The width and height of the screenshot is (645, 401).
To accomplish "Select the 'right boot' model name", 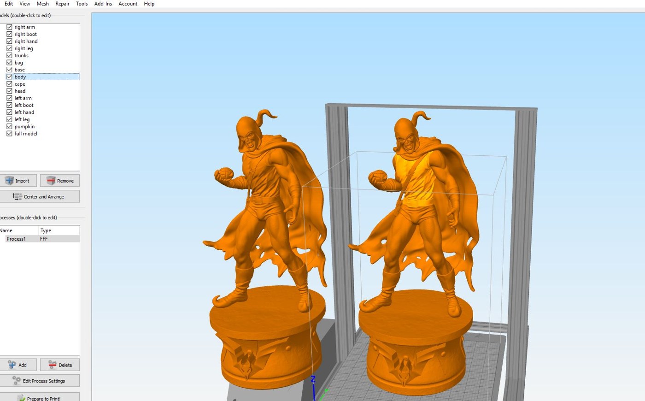I will pyautogui.click(x=25, y=34).
